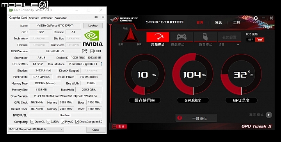Click the Boost 1759 MHz value
Viewport: 281px width, 142px height.
point(94,103)
